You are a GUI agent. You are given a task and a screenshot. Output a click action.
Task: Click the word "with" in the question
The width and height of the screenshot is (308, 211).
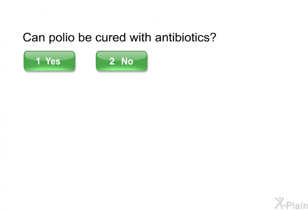[x=140, y=37]
